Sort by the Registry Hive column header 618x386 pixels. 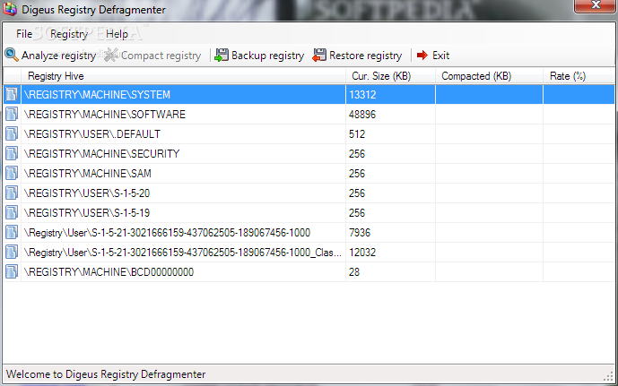[56, 76]
